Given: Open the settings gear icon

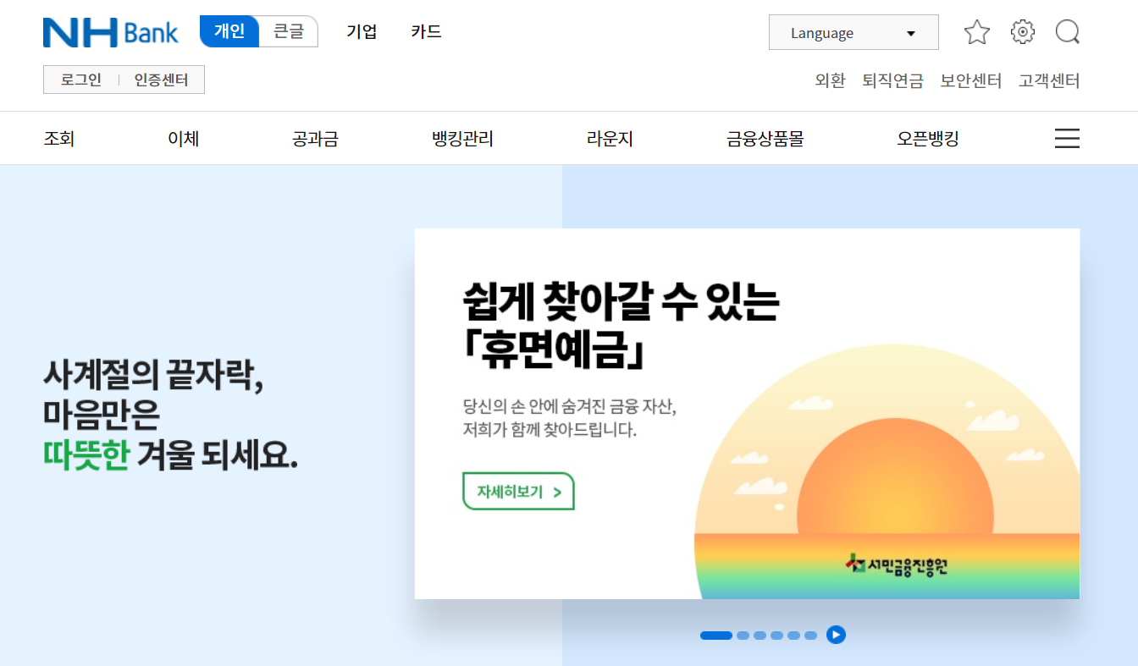Looking at the screenshot, I should (1022, 31).
